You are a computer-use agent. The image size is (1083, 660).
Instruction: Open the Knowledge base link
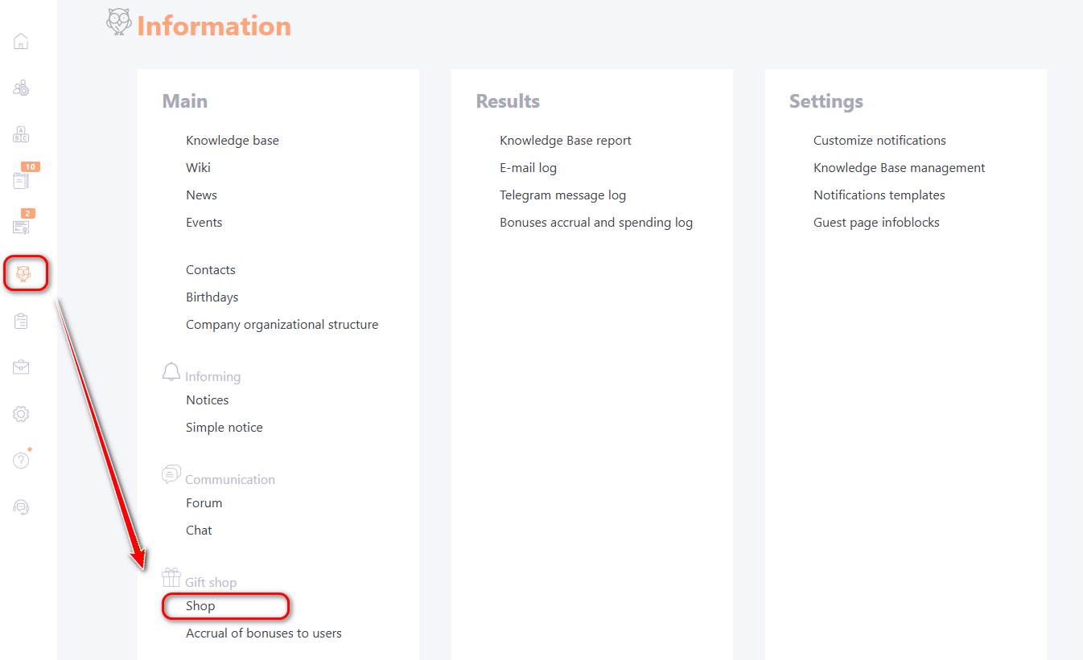click(232, 141)
